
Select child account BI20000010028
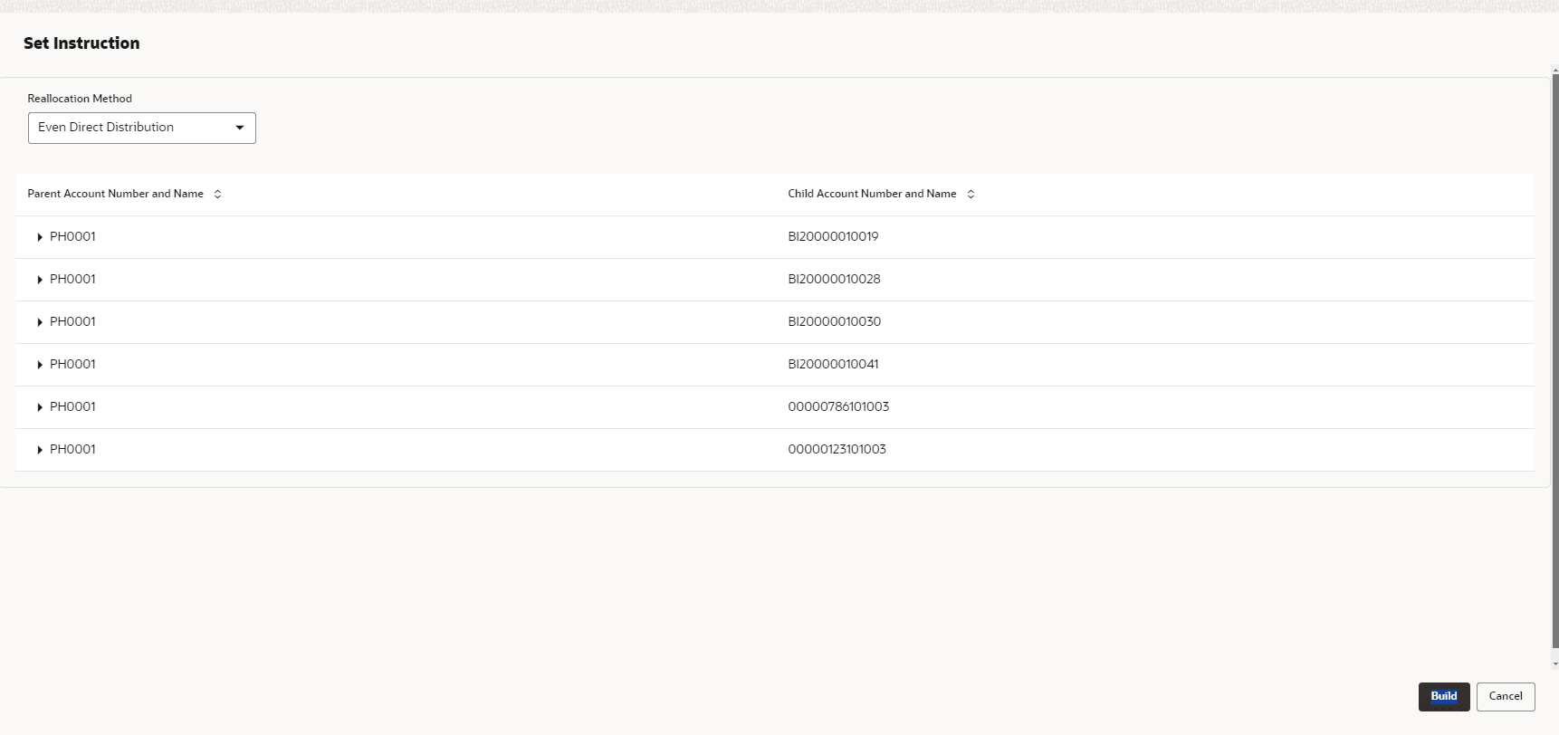[x=834, y=279]
